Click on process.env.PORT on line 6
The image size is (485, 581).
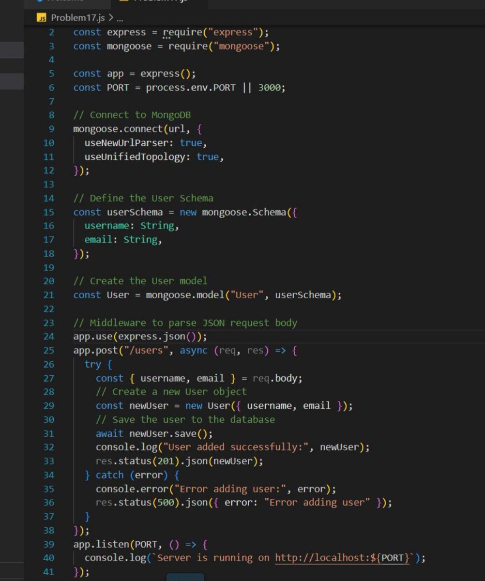[191, 88]
